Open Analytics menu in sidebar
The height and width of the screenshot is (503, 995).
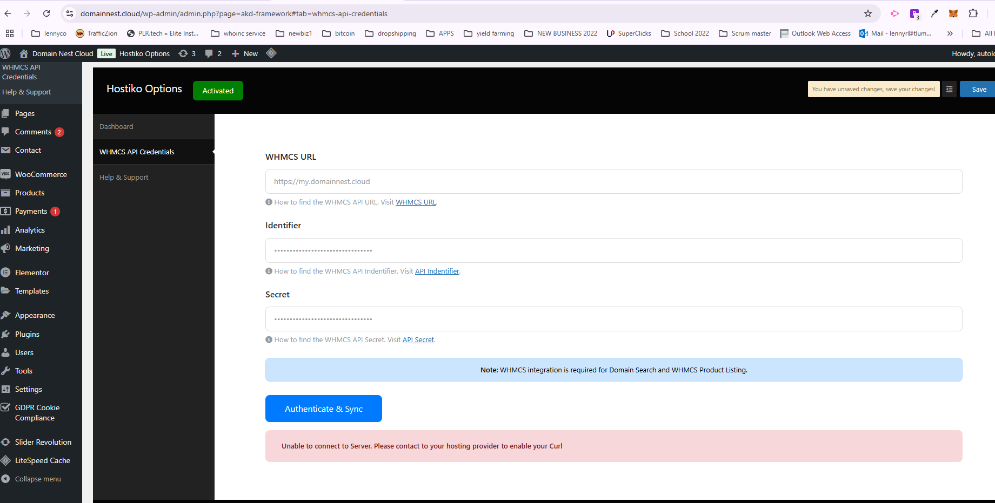point(30,230)
